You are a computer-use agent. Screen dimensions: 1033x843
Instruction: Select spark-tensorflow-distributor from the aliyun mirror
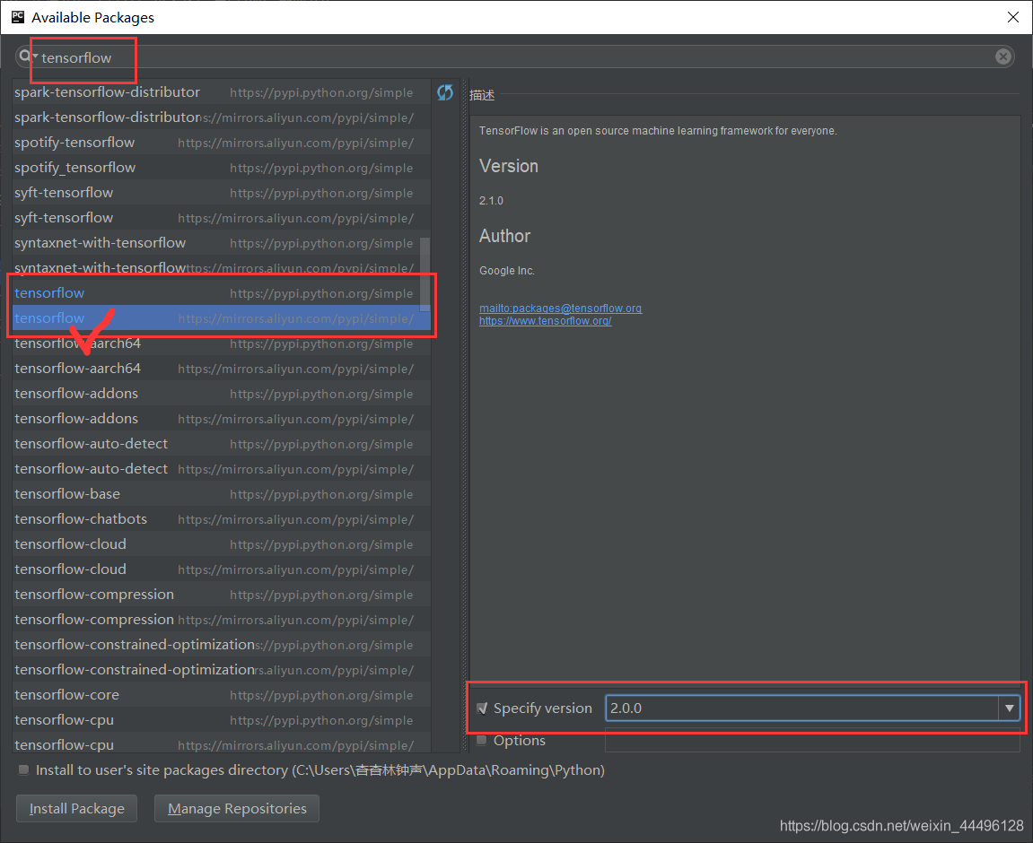(222, 117)
